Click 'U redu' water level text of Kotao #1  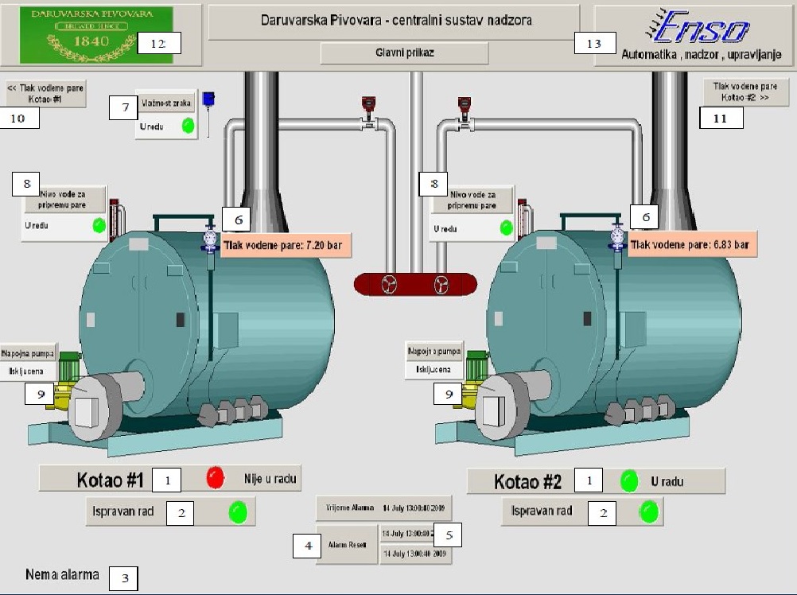[37, 225]
